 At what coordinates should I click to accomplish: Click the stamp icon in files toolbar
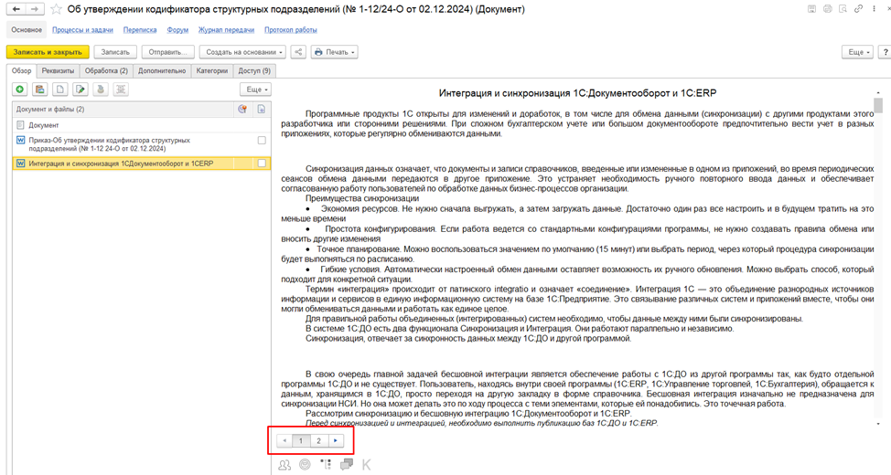pyautogui.click(x=100, y=90)
